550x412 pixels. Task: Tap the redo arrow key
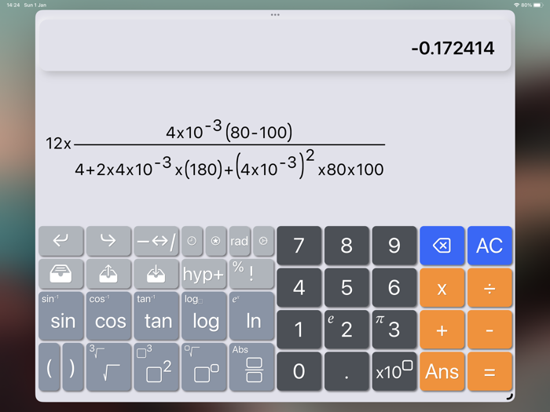(x=108, y=241)
